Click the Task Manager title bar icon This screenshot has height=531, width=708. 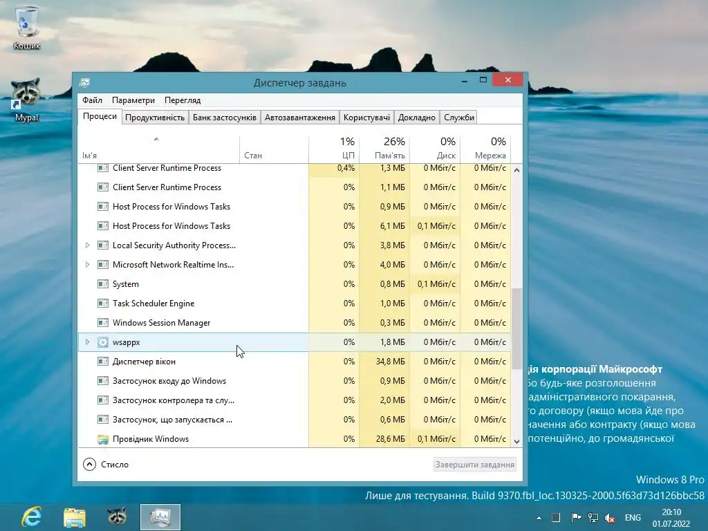tap(84, 83)
